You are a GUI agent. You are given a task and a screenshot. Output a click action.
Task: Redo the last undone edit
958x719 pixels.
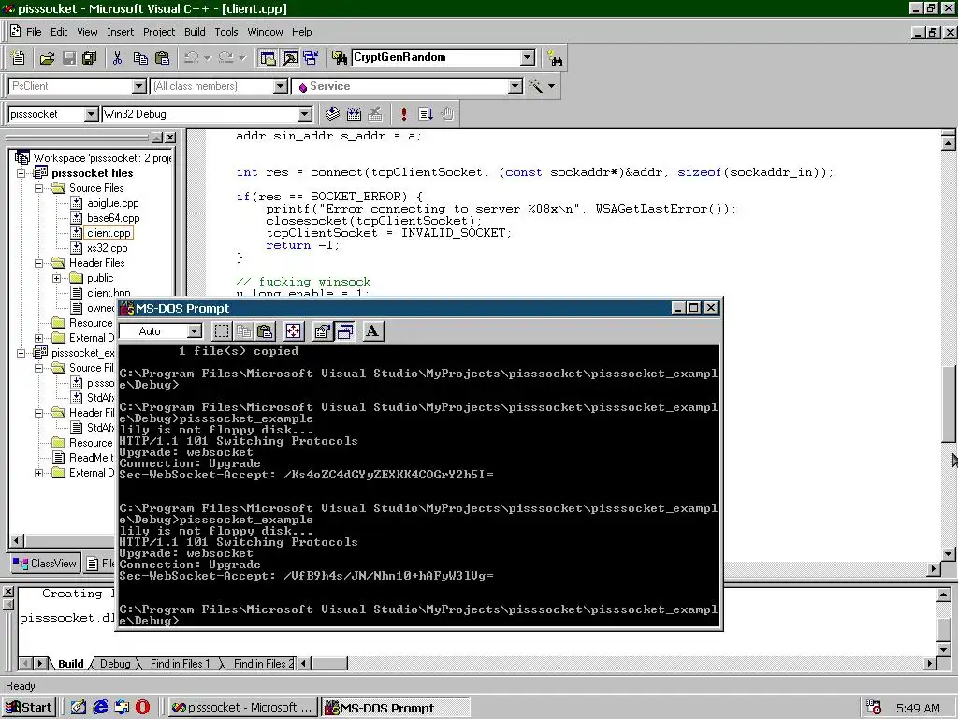(x=225, y=58)
